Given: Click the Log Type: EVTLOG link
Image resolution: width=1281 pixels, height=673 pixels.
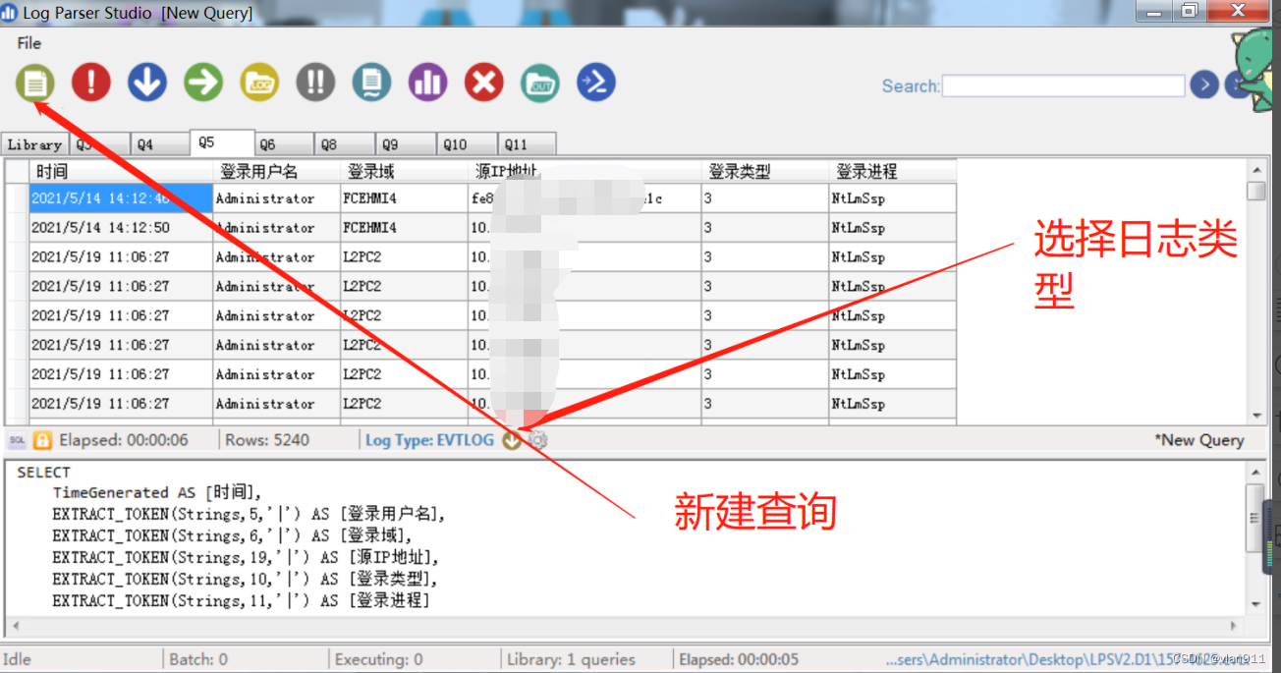Looking at the screenshot, I should (x=429, y=440).
